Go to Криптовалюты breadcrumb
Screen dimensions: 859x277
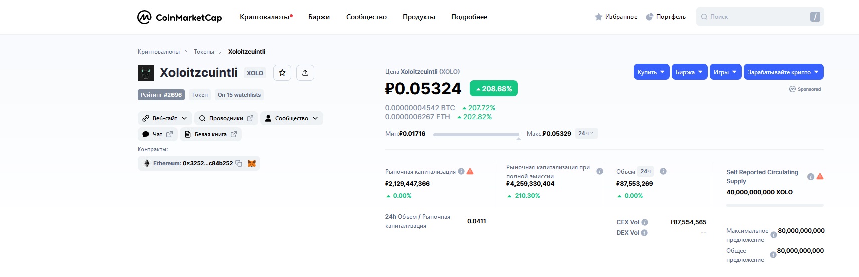158,52
